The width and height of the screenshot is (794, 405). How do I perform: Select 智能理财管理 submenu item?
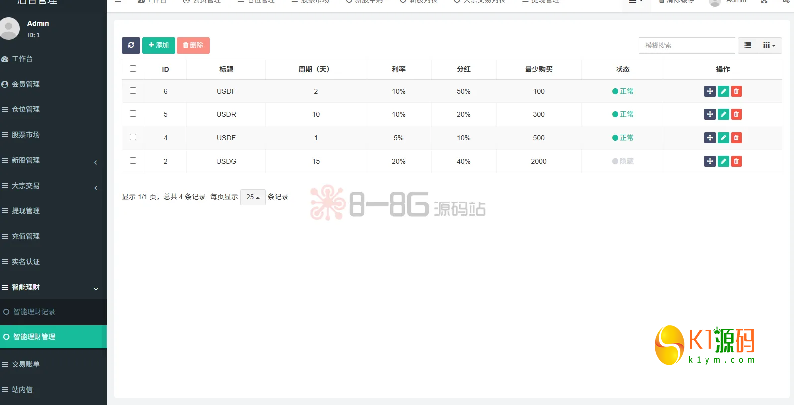(53, 337)
